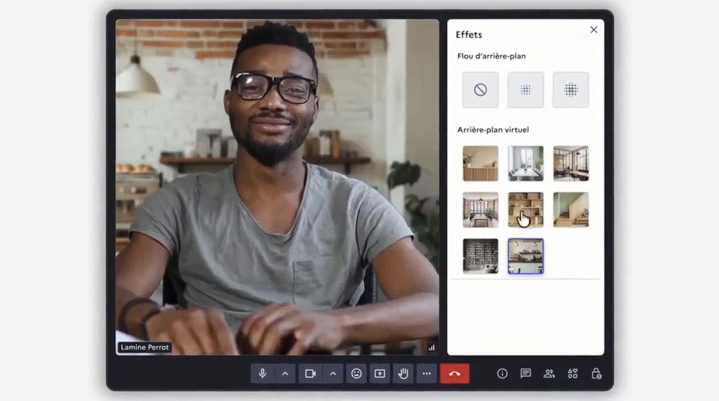Apply light background blur
This screenshot has width=719, height=401.
(525, 90)
